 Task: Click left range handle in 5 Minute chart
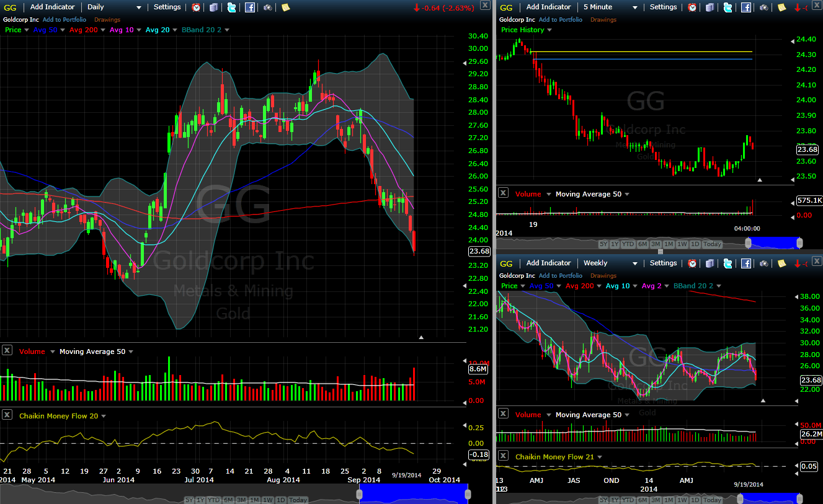[749, 242]
